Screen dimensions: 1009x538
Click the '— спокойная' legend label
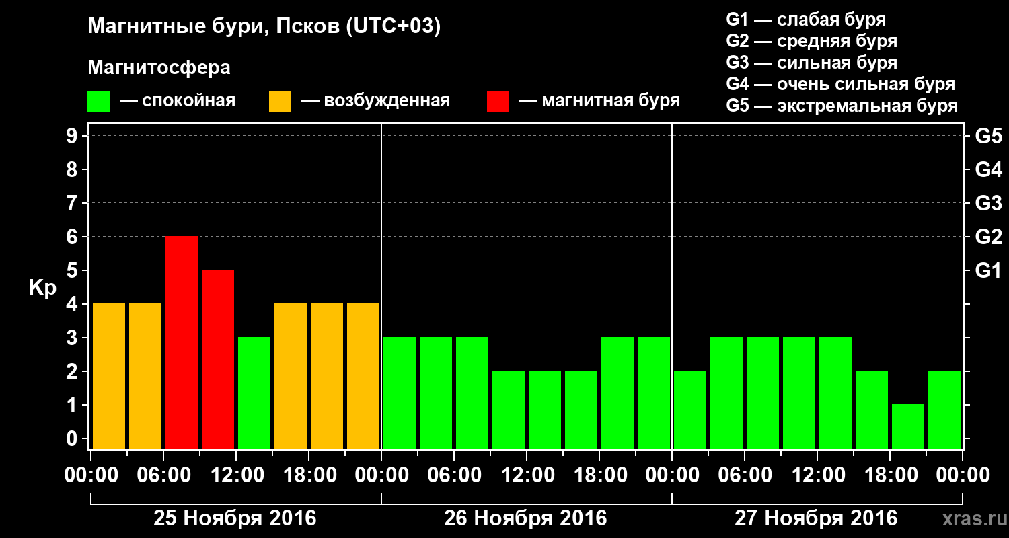click(178, 102)
